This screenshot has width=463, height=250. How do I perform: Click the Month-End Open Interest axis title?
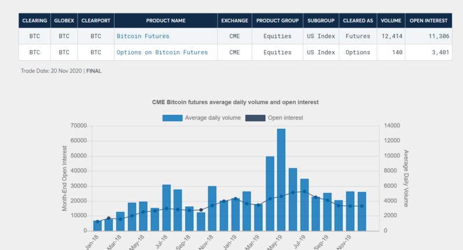tap(64, 178)
